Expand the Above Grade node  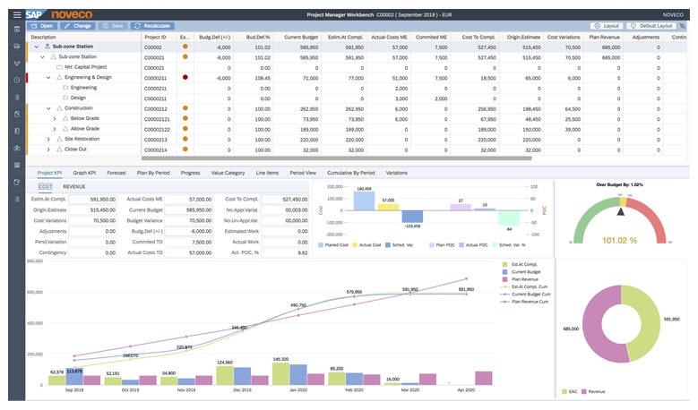[55, 129]
